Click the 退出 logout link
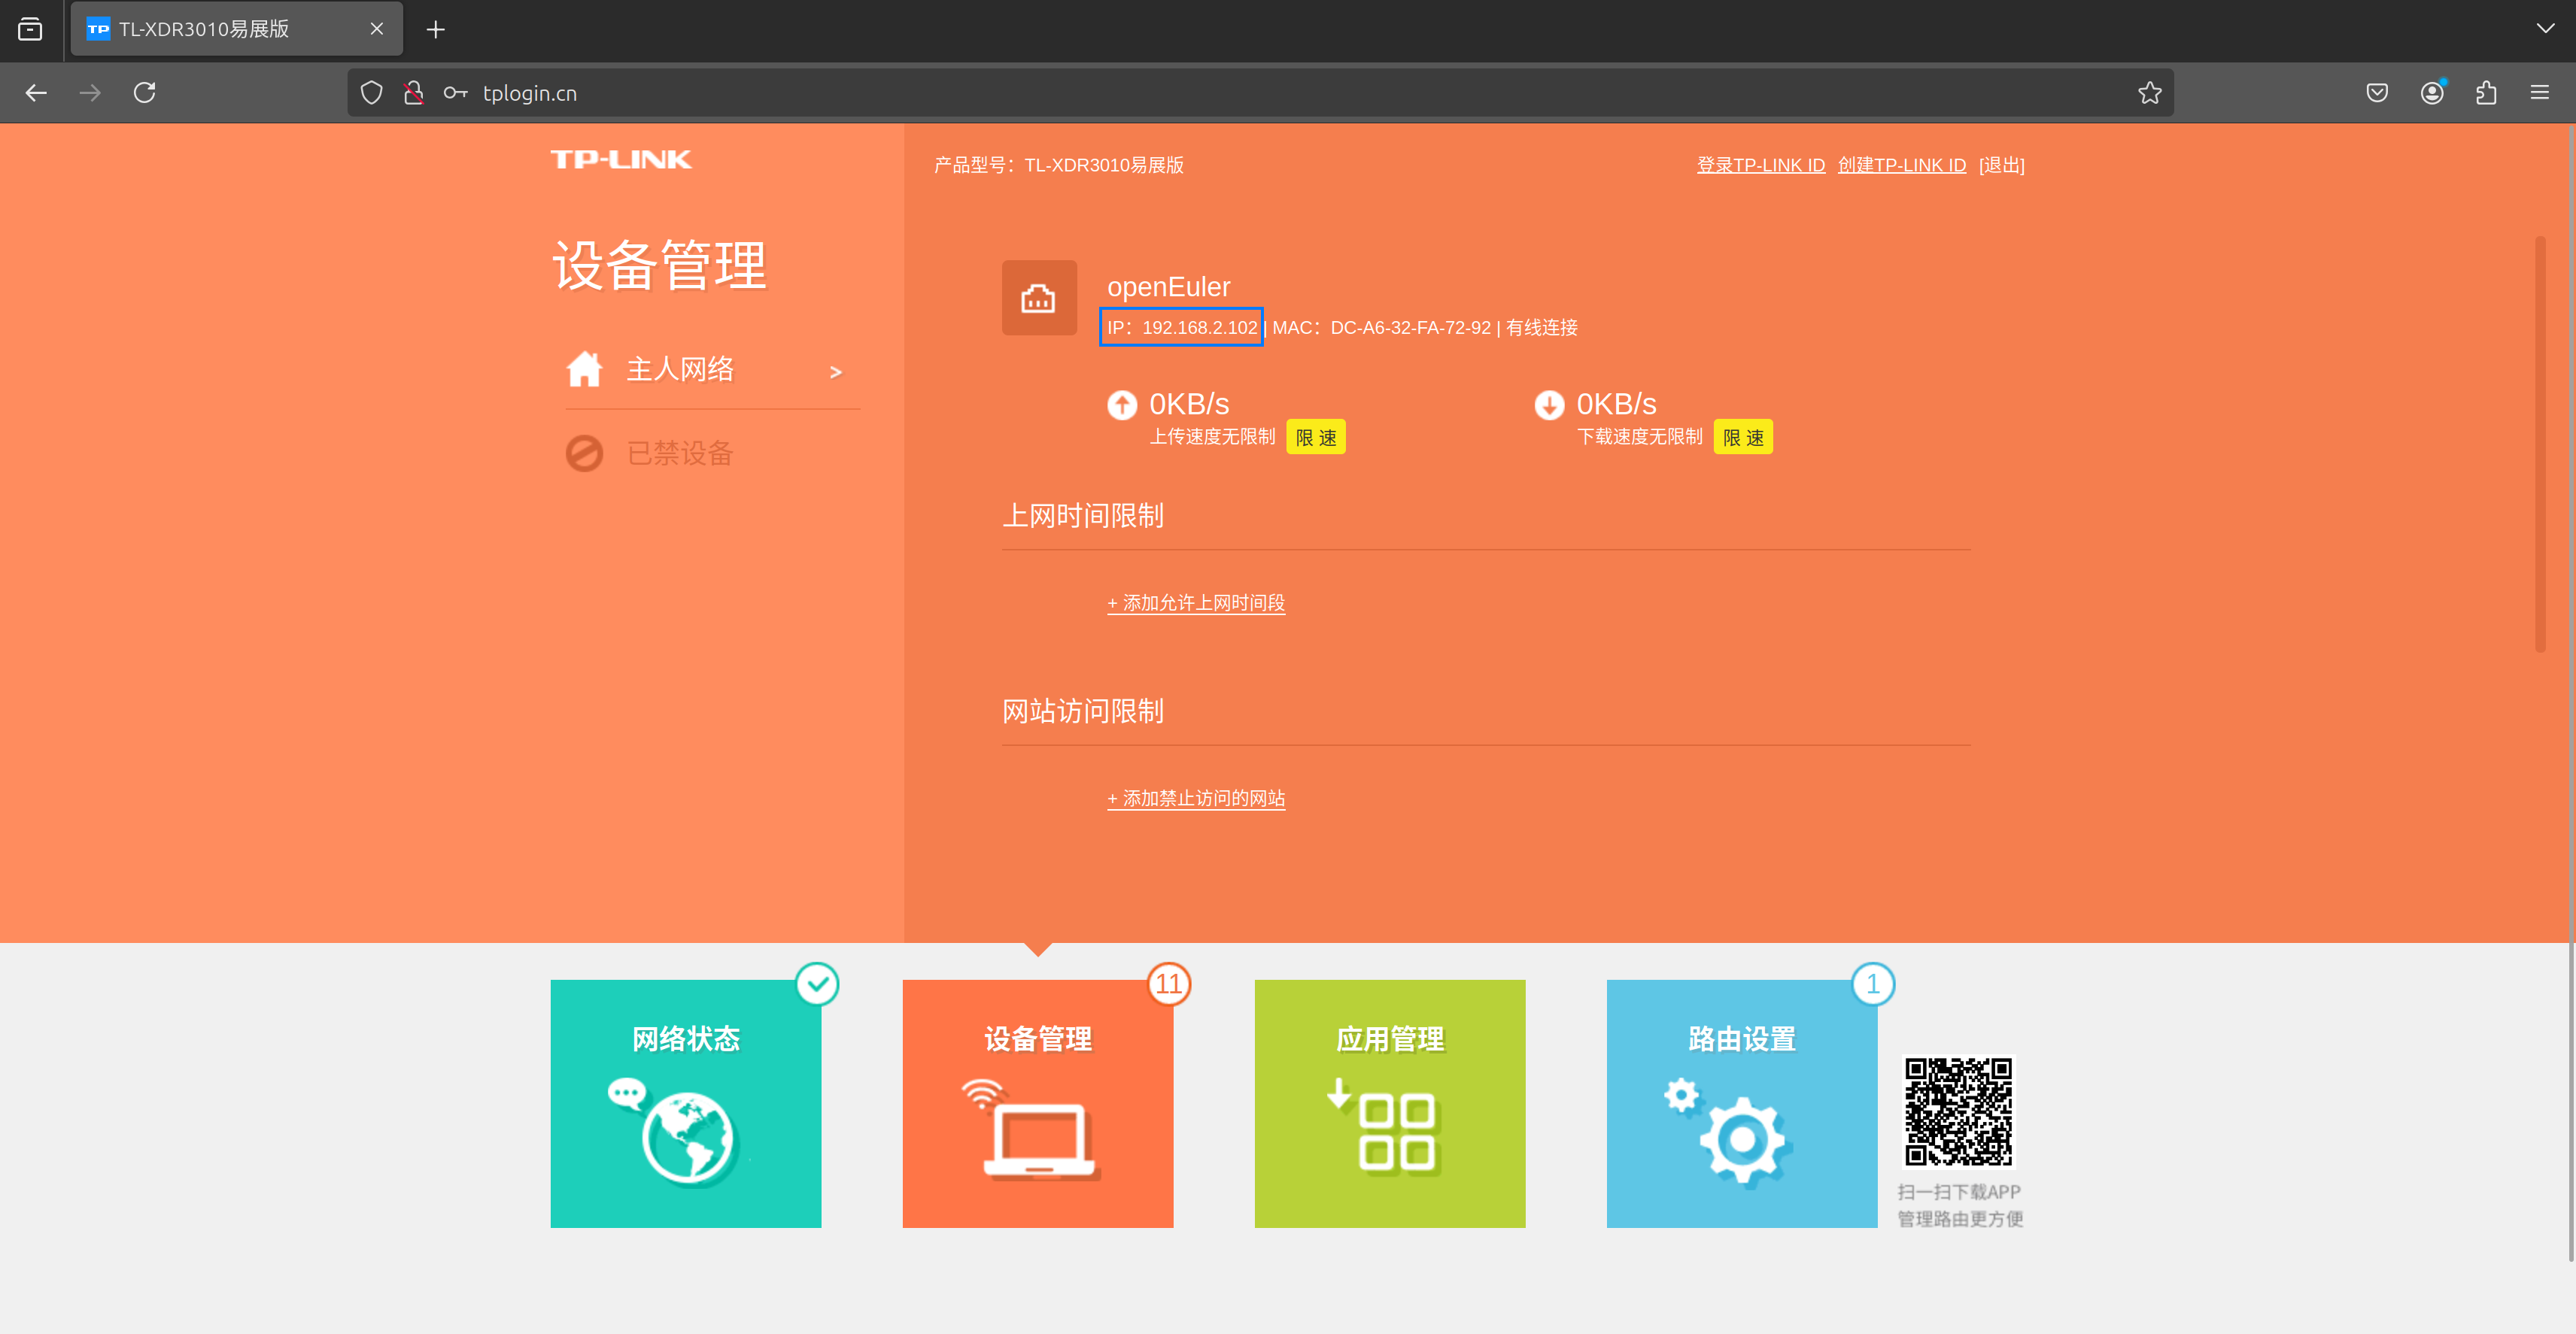 point(2002,166)
